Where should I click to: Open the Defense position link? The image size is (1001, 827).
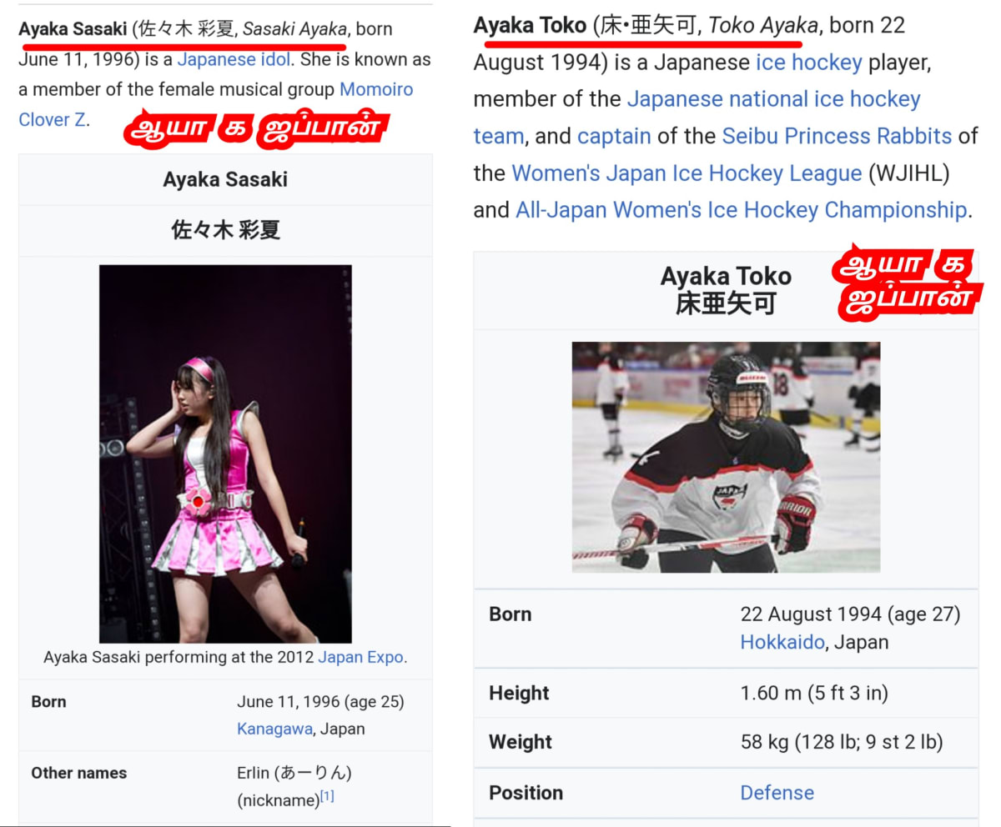pyautogui.click(x=777, y=792)
